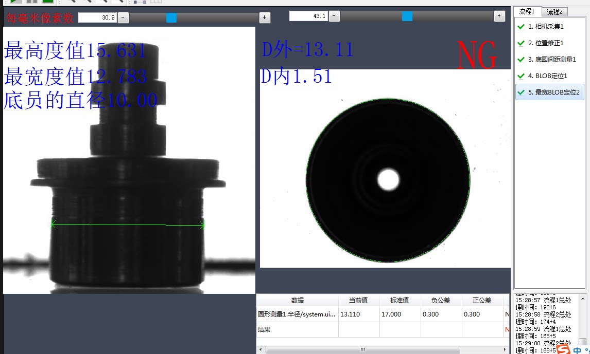This screenshot has width=590, height=354.
Task: Click the green play button in toolbar
Action: click(16, 2)
